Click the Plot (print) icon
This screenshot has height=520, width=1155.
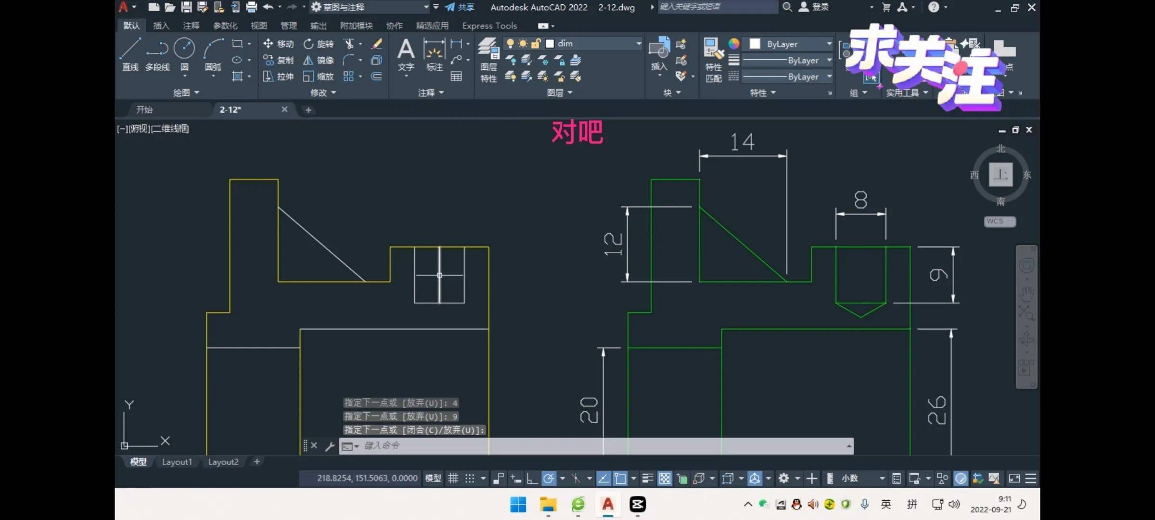[x=251, y=7]
